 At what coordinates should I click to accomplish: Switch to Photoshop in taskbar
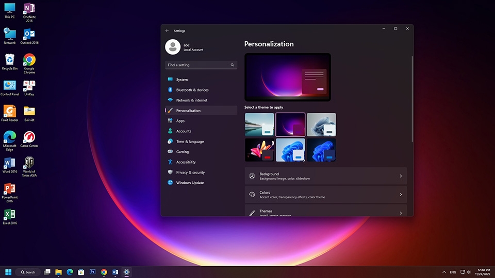(x=92, y=272)
